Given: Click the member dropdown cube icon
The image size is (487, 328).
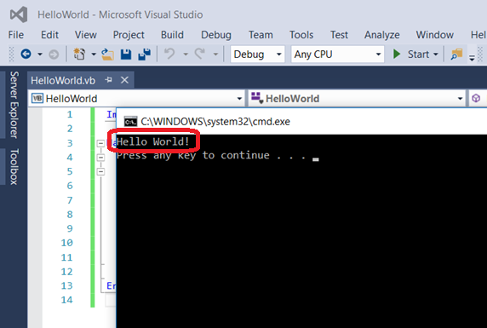Looking at the screenshot, I should click(476, 98).
